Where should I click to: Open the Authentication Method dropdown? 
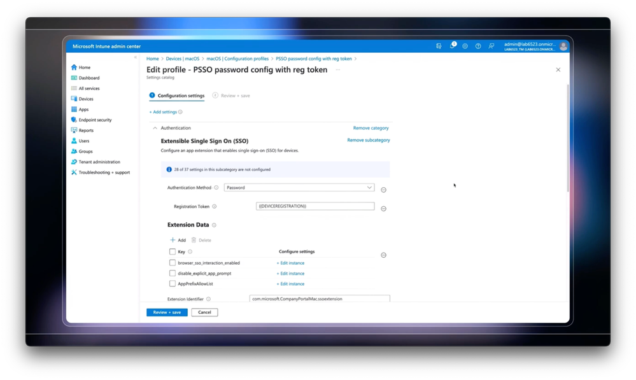299,187
